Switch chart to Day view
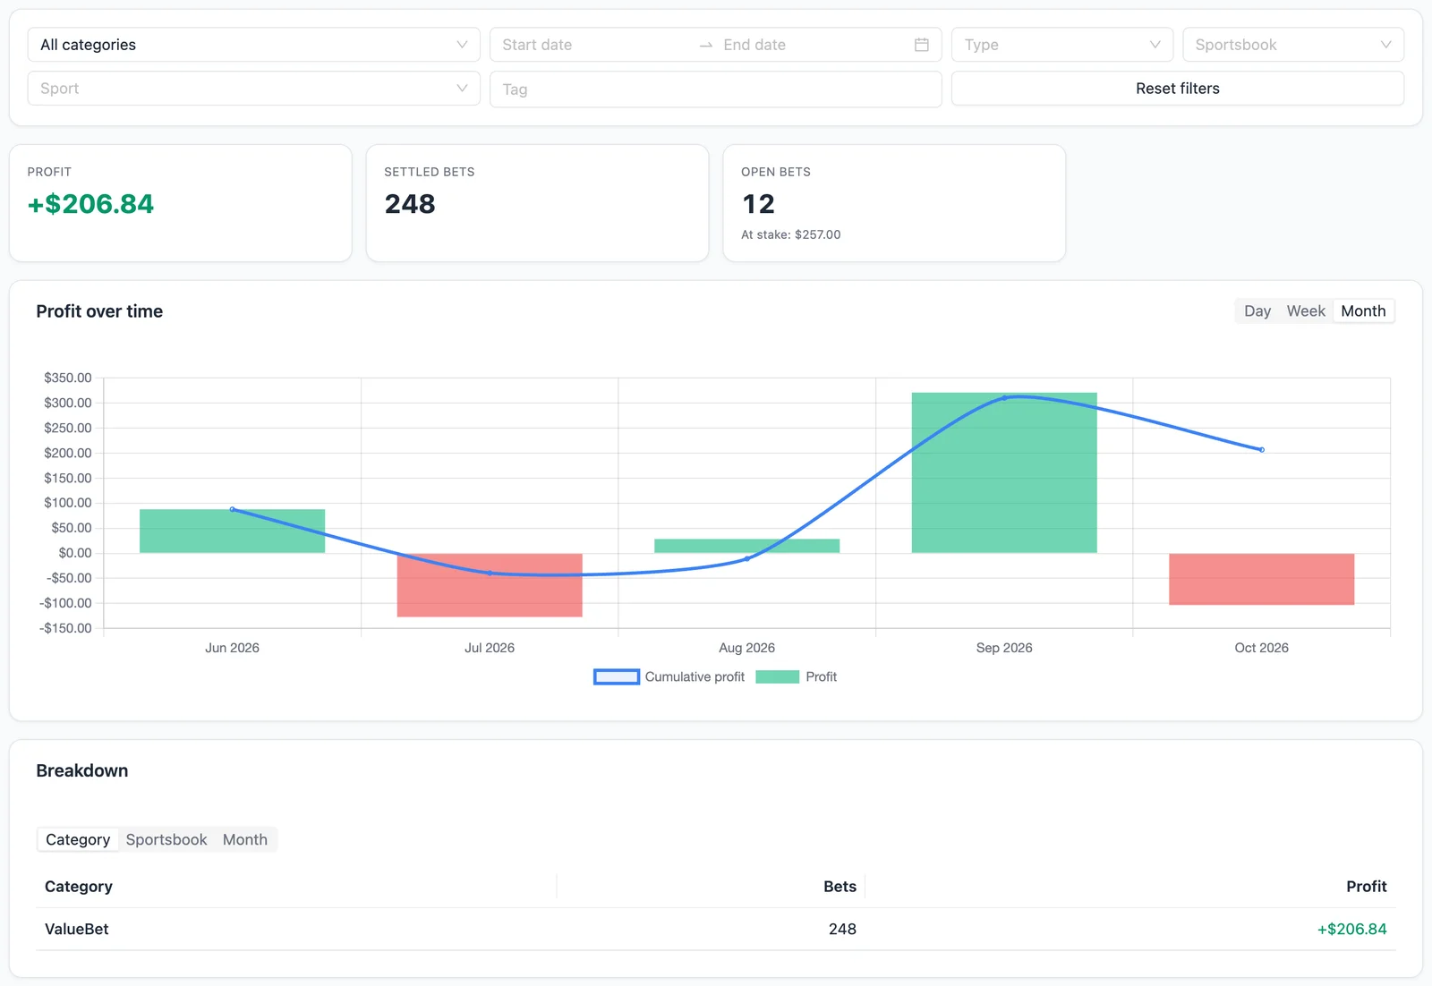 click(x=1257, y=311)
